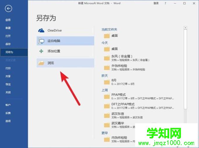The height and width of the screenshot is (148, 199).
Task: Click the 当前文件夹 section heading
Action: click(109, 29)
